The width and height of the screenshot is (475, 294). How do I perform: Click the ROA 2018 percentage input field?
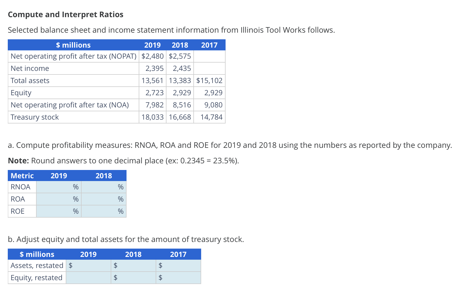point(103,199)
